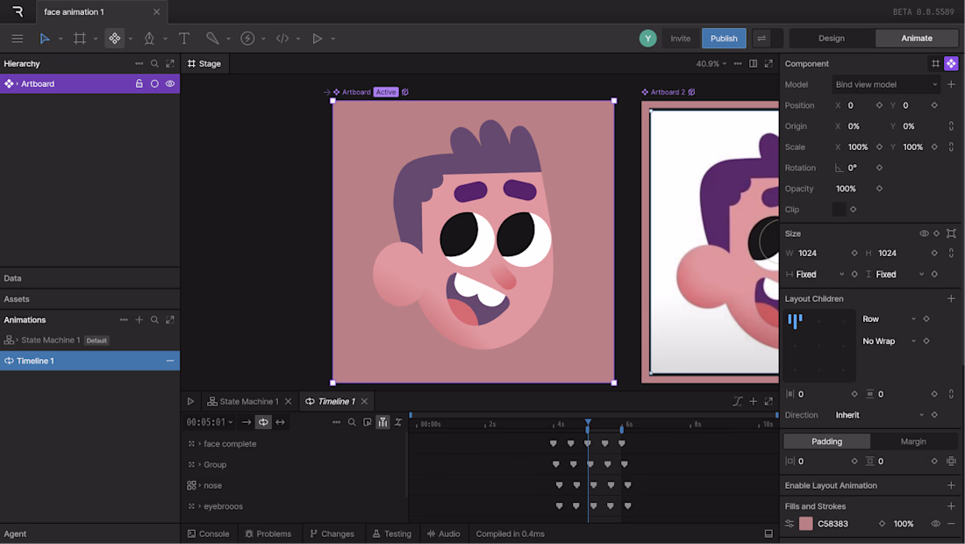Switch to Animate mode

(x=917, y=38)
